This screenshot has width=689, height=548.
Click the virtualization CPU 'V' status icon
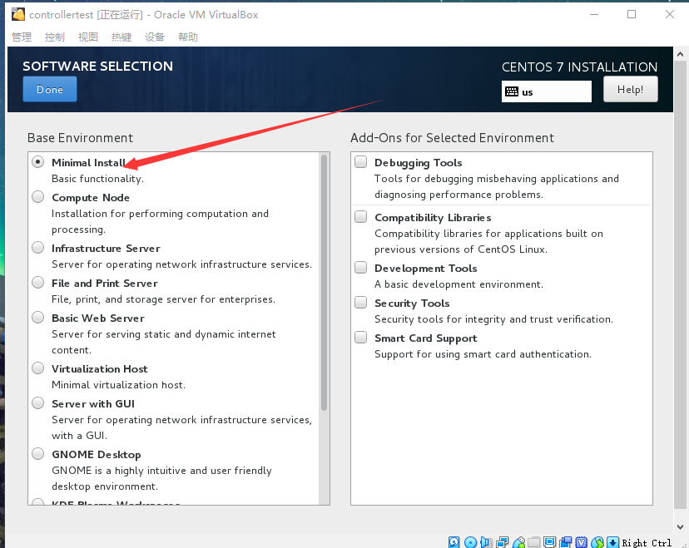pos(582,542)
